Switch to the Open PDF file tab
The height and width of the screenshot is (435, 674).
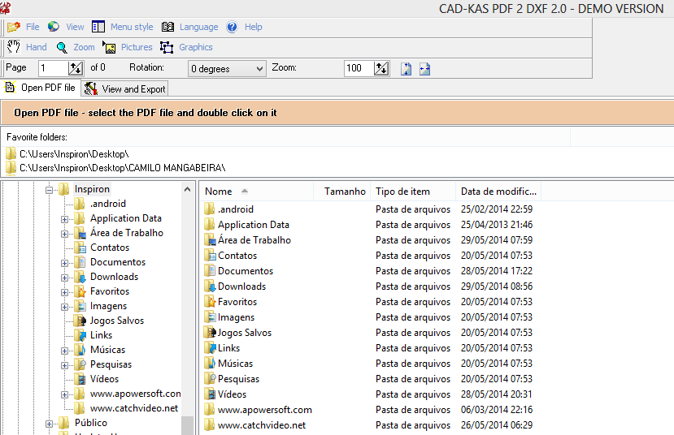coord(41,88)
